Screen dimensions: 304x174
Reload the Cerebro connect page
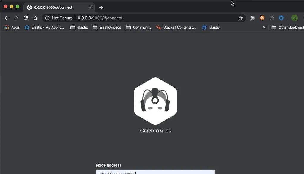(x=26, y=18)
